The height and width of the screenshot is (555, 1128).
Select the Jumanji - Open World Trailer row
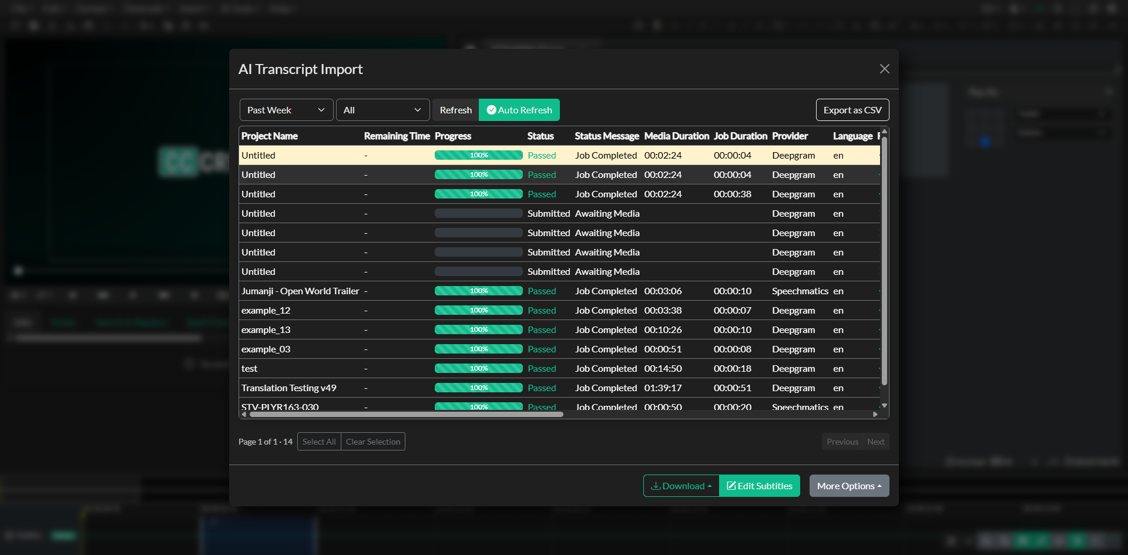[x=559, y=291]
